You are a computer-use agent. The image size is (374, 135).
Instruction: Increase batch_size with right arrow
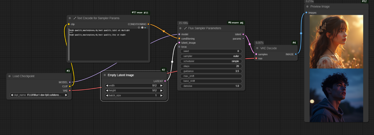click(x=161, y=95)
